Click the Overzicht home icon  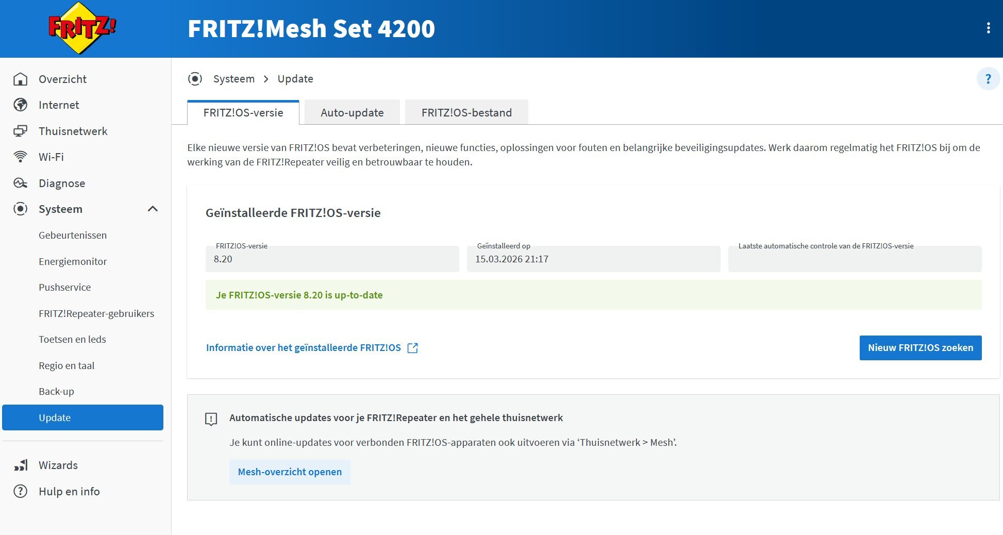21,79
